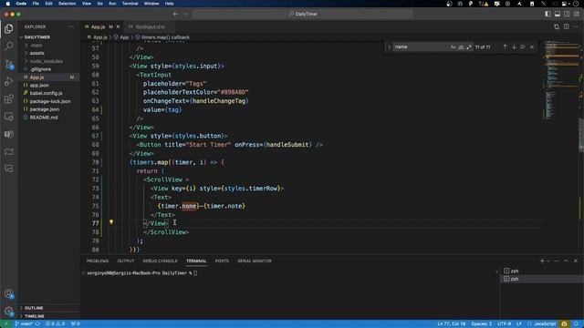Switch to DEBUG CONSOLE panel tab

coord(161,261)
